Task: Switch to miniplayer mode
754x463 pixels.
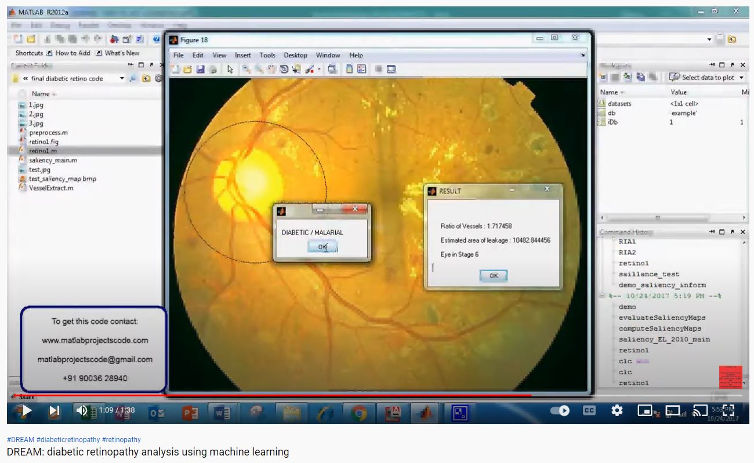Action: point(644,411)
